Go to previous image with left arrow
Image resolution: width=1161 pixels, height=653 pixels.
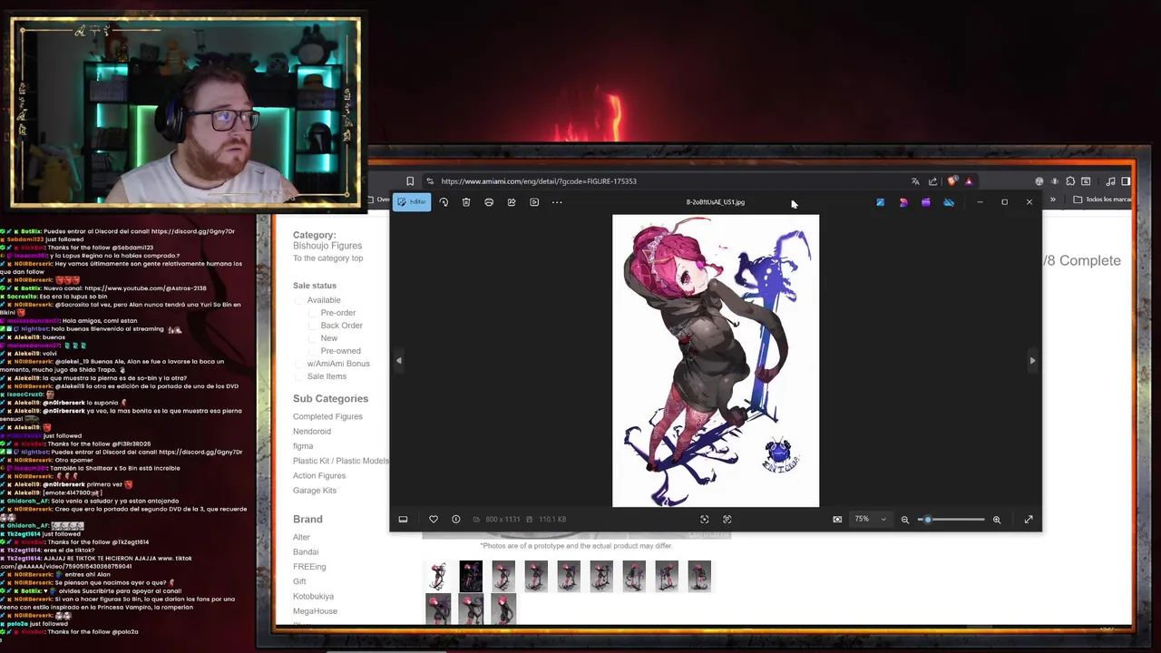(398, 360)
